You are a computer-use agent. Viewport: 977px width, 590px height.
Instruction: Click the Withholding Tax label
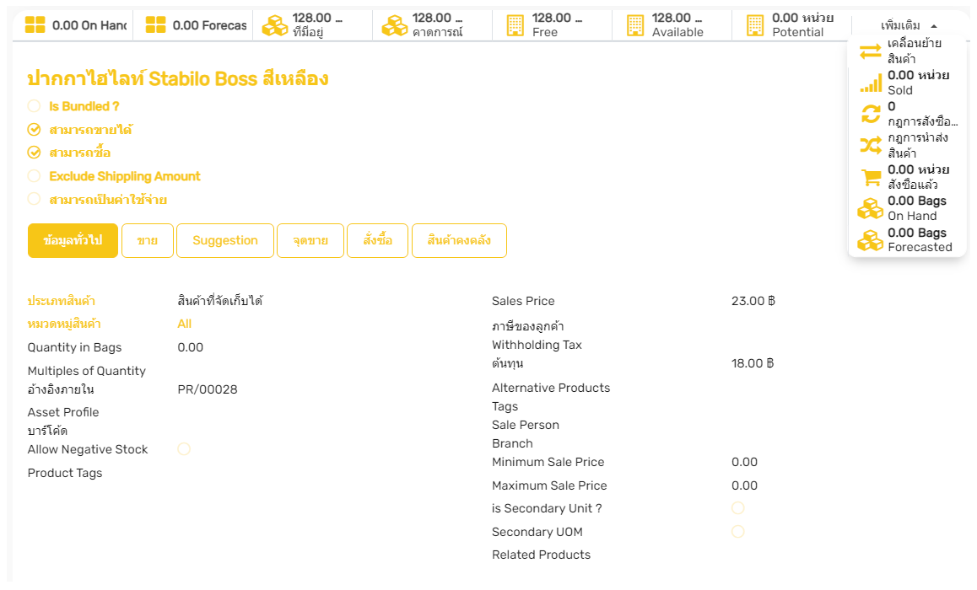click(537, 345)
